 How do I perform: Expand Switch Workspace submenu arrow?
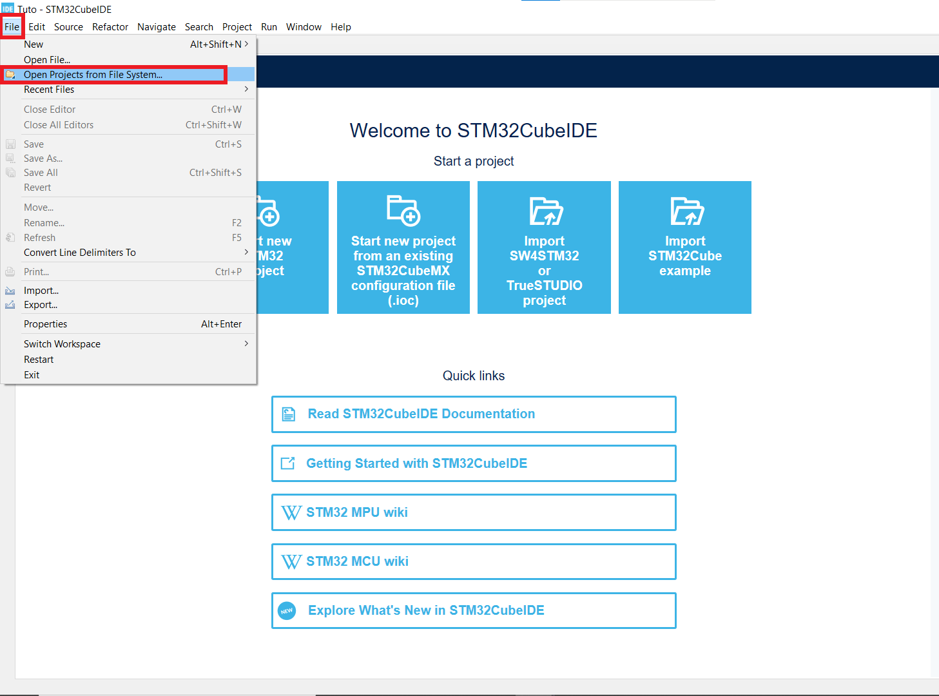246,343
